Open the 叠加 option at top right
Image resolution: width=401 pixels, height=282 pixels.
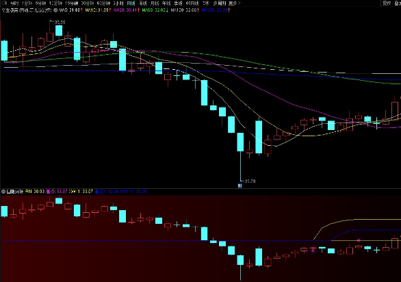(398, 3)
